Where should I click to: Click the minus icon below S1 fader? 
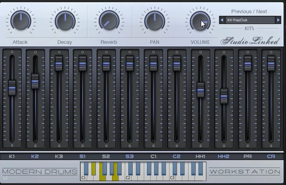82,146
